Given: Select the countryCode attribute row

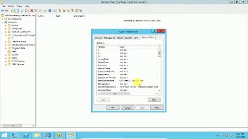Looking at the screenshot, I should 127,59.
